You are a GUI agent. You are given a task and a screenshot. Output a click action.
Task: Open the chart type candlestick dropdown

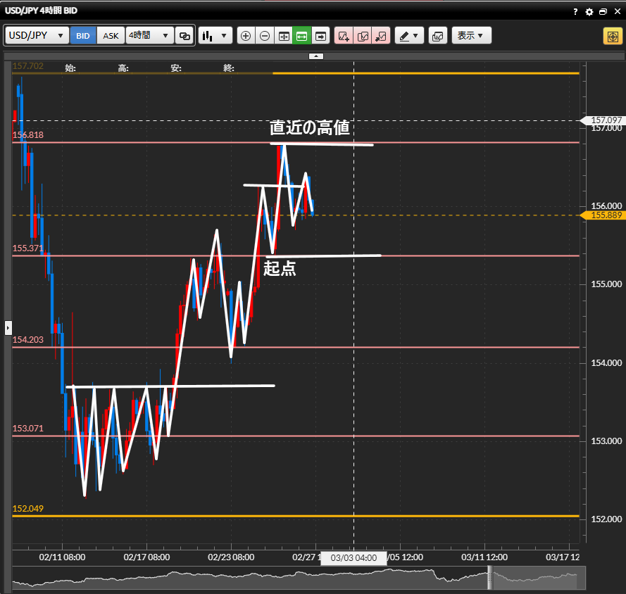pos(215,36)
